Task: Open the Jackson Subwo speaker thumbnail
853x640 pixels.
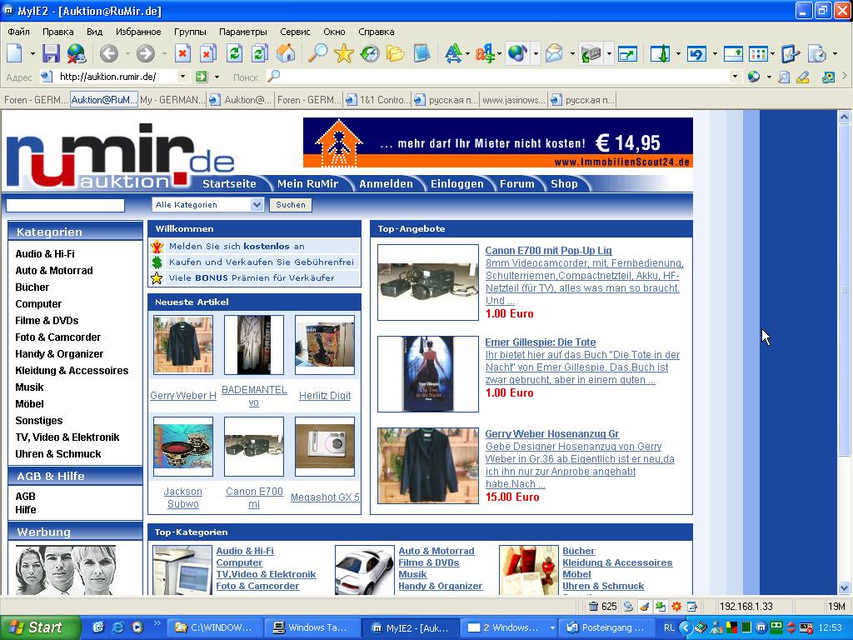Action: tap(183, 447)
